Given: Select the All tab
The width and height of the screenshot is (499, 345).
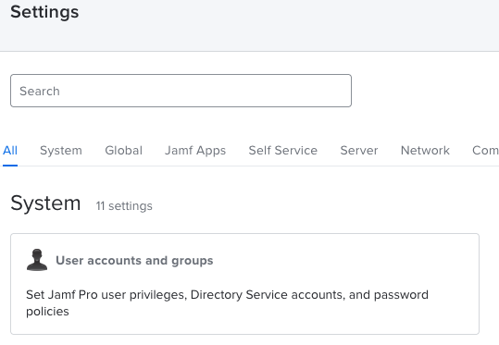Looking at the screenshot, I should pos(10,151).
